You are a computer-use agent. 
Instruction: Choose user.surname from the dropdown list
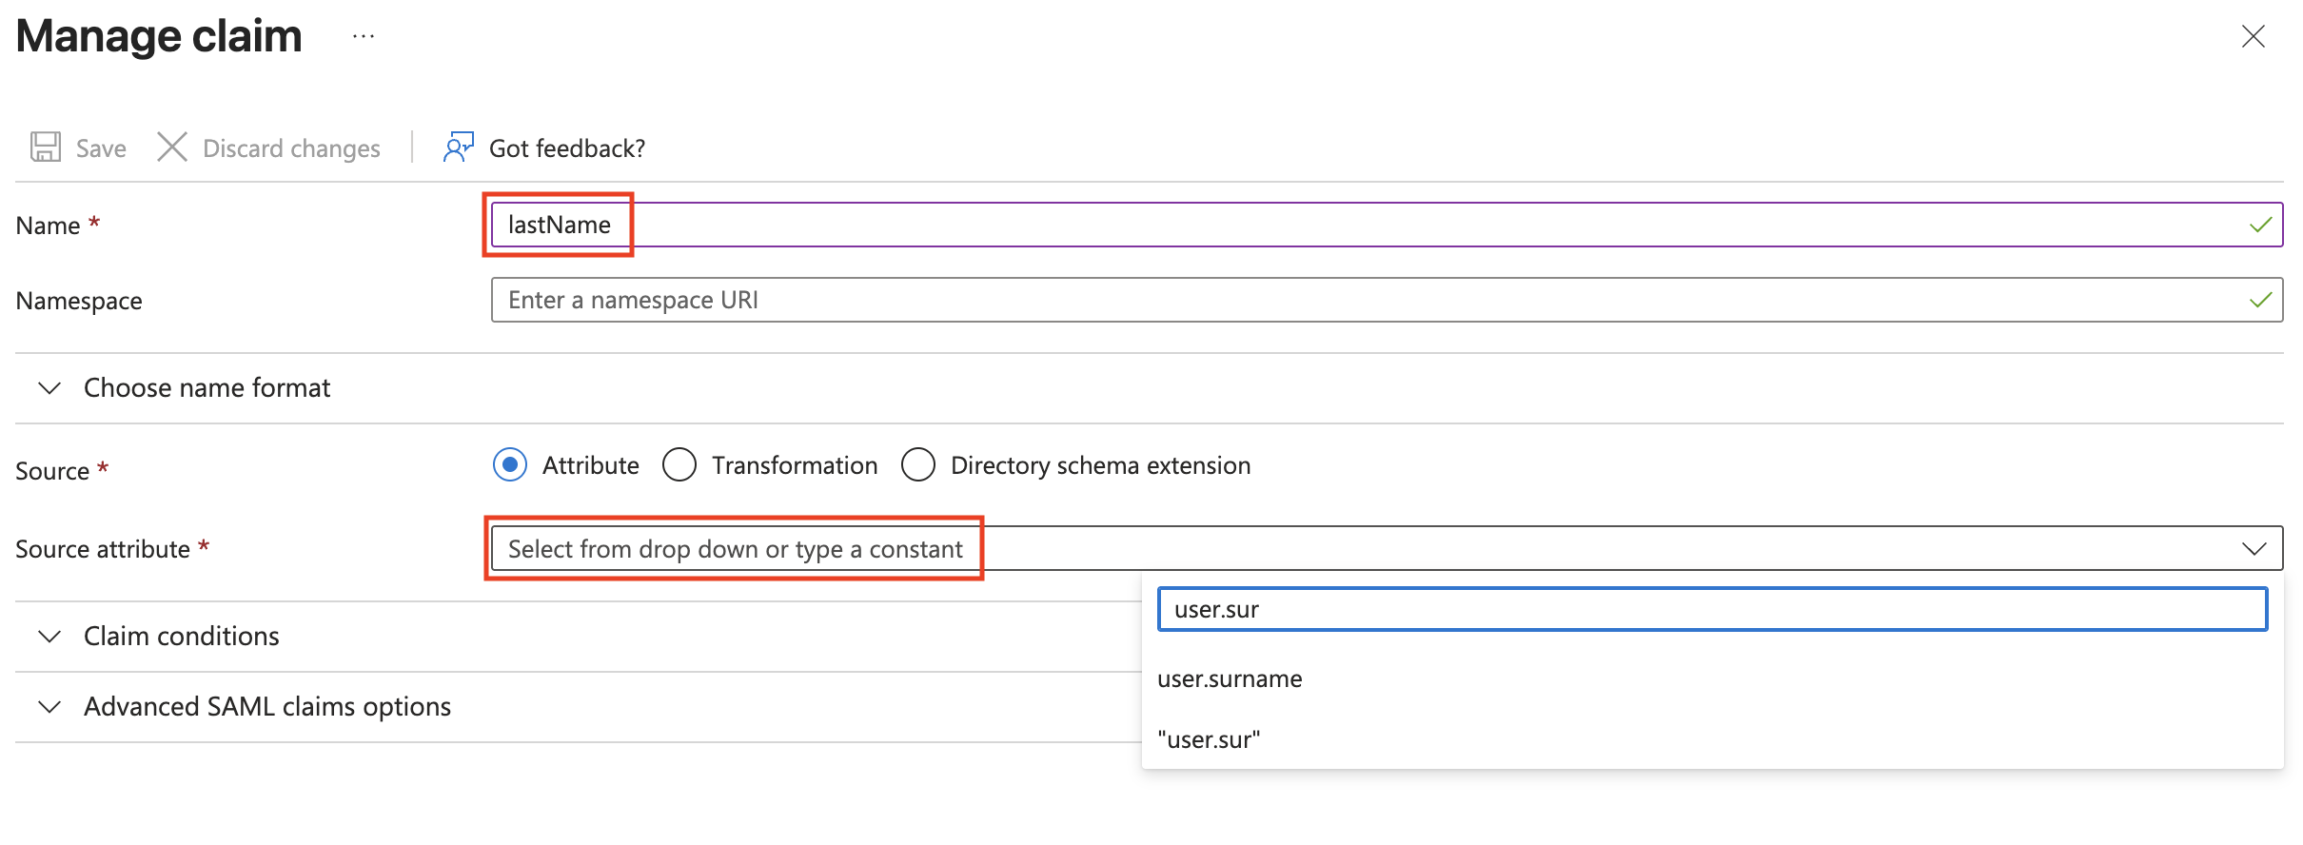(1230, 679)
